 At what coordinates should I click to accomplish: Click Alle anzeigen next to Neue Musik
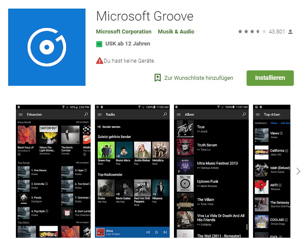point(82,122)
